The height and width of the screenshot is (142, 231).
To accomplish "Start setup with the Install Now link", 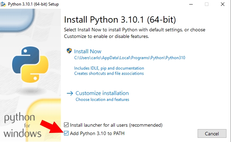I will pyautogui.click(x=88, y=51).
